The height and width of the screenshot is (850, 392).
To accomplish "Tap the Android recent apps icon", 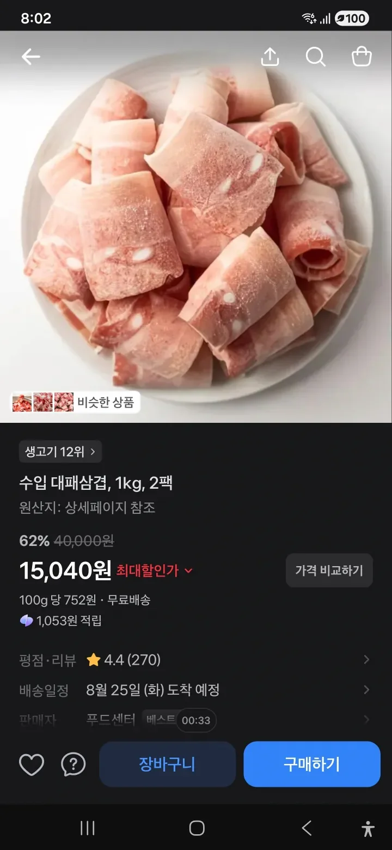I will pyautogui.click(x=87, y=828).
